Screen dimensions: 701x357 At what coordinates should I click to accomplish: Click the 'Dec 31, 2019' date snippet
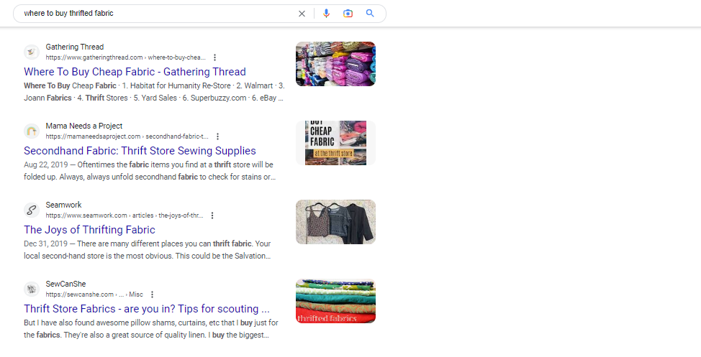[x=45, y=244]
